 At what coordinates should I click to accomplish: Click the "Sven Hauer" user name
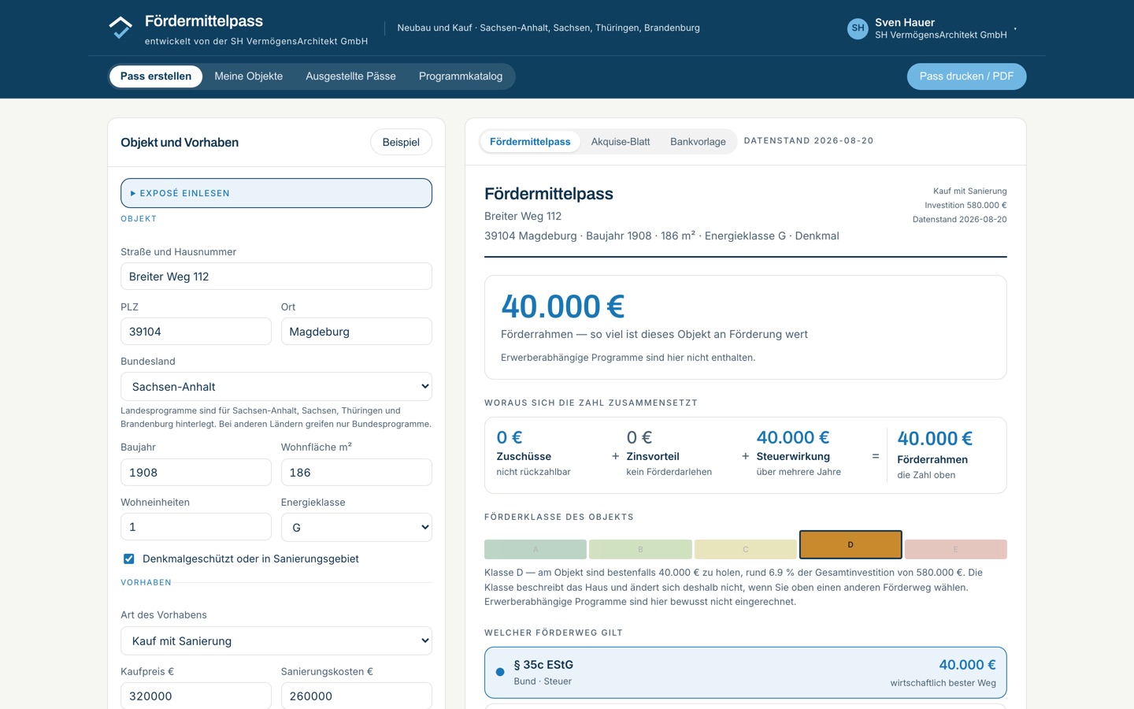tap(905, 23)
